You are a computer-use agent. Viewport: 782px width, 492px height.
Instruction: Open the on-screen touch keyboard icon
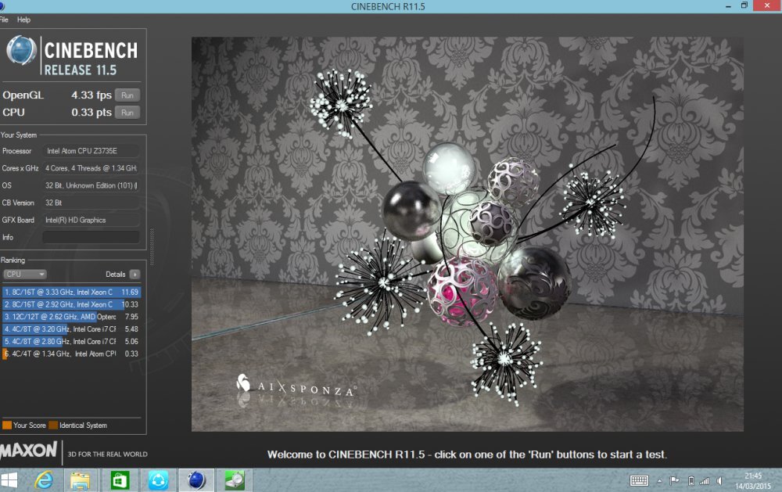tap(639, 480)
